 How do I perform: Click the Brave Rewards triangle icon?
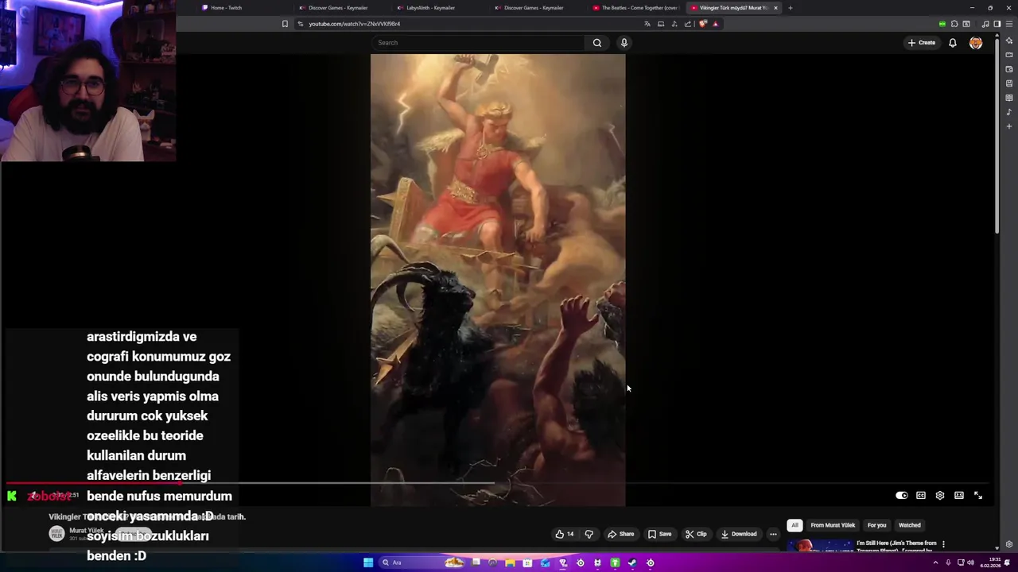point(715,24)
